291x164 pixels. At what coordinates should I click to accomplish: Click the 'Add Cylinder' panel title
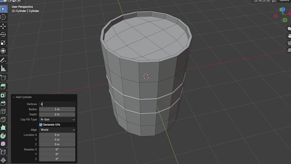pyautogui.click(x=24, y=97)
